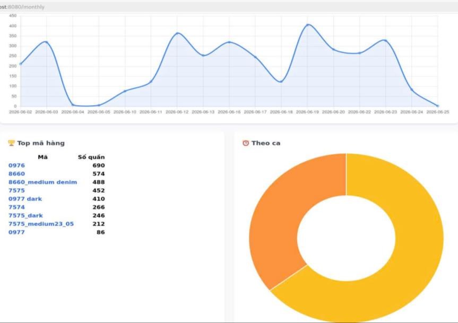Click the quantity value 574
This screenshot has width=458, height=323.
[x=99, y=174]
